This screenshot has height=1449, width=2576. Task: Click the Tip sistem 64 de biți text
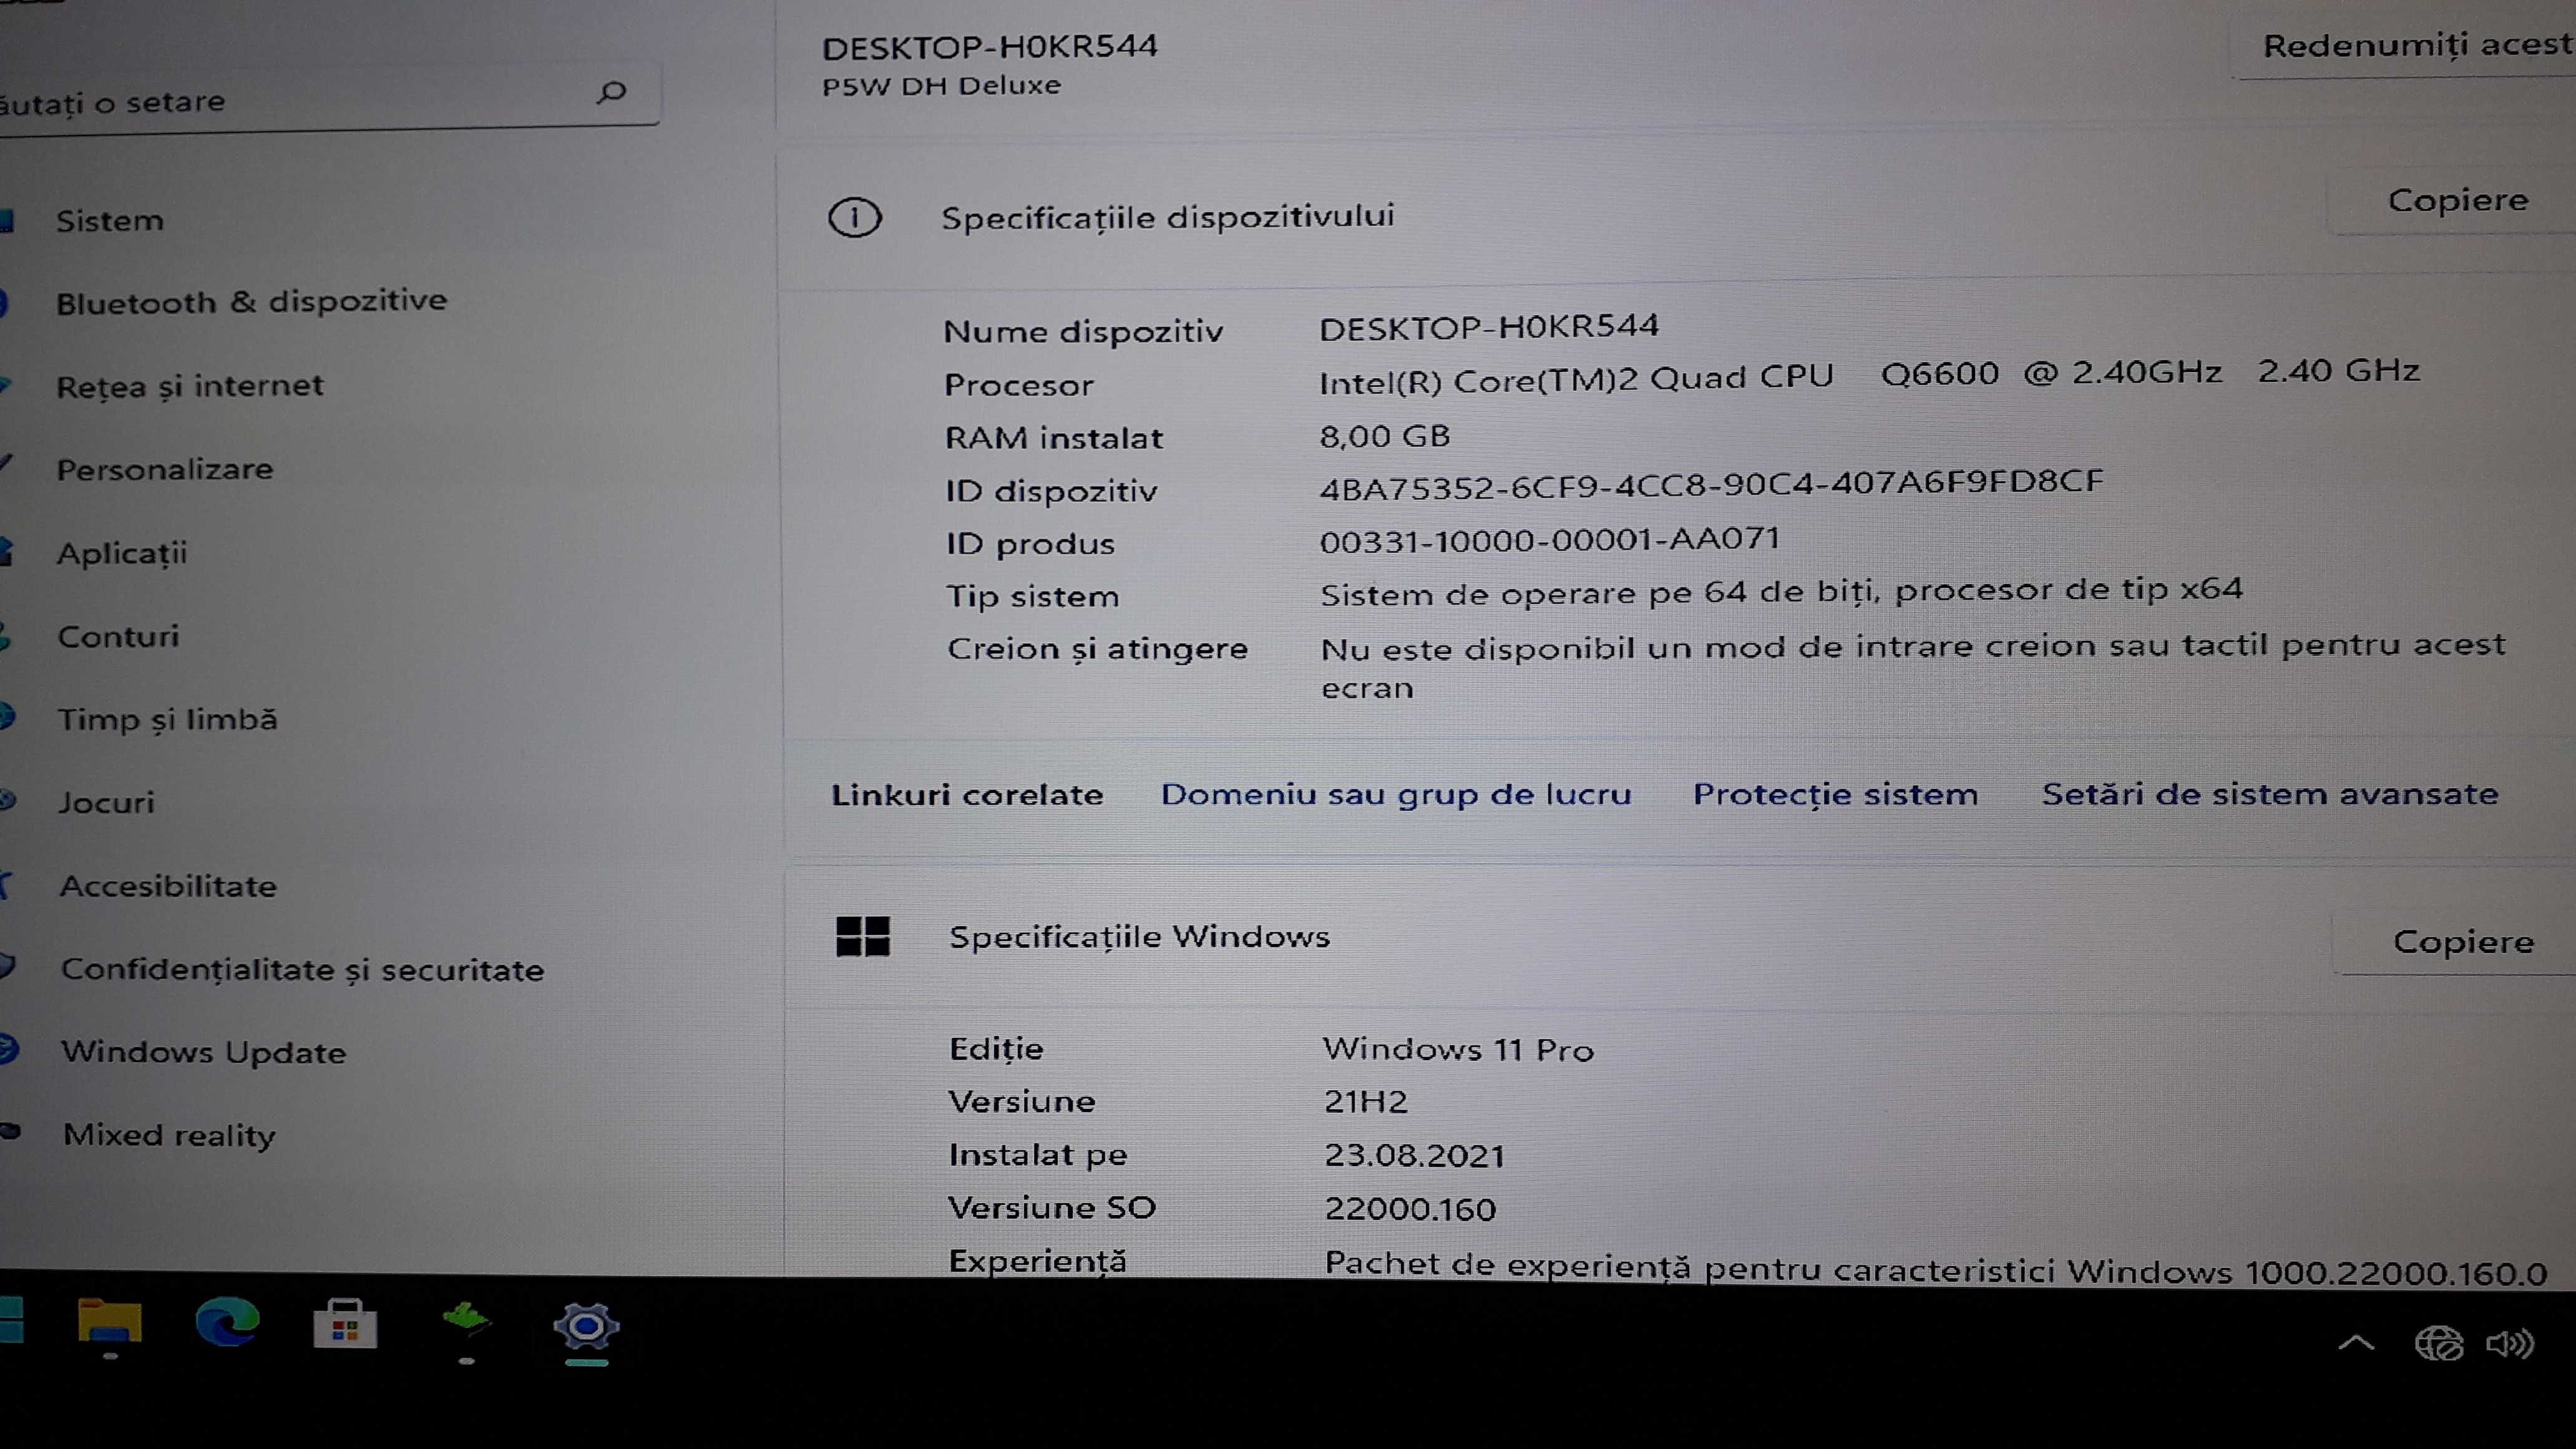1781,592
